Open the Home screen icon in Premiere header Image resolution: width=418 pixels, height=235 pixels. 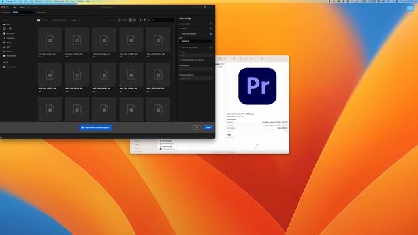point(14,7)
